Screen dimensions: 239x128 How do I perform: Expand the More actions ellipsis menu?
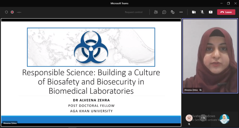click(181, 12)
